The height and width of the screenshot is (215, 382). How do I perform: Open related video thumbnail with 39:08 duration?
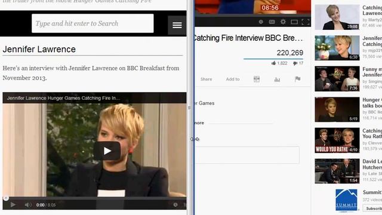click(337, 17)
